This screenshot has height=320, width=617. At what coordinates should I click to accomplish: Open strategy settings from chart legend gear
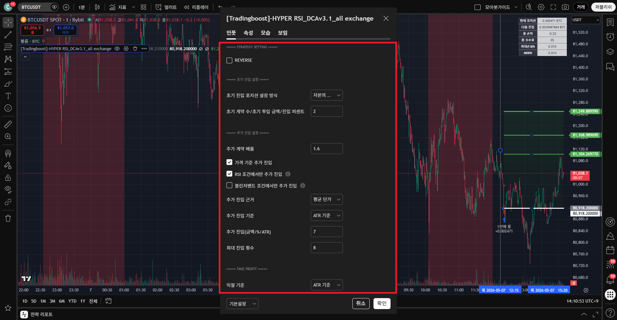(x=126, y=49)
